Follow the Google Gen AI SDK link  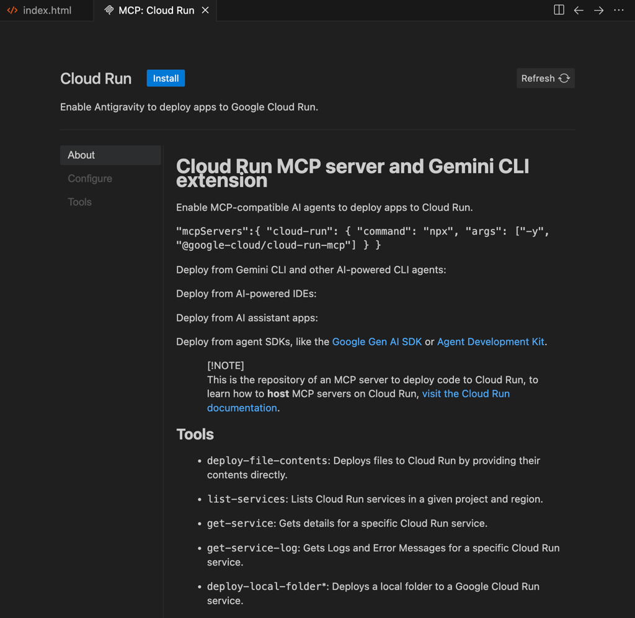[x=376, y=342]
